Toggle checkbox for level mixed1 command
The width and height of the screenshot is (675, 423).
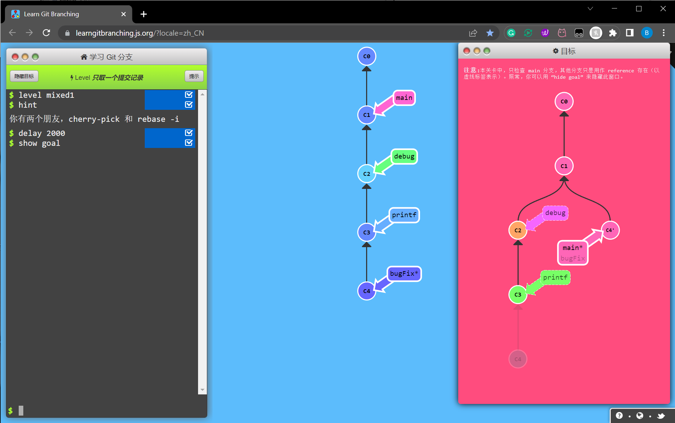click(x=189, y=95)
